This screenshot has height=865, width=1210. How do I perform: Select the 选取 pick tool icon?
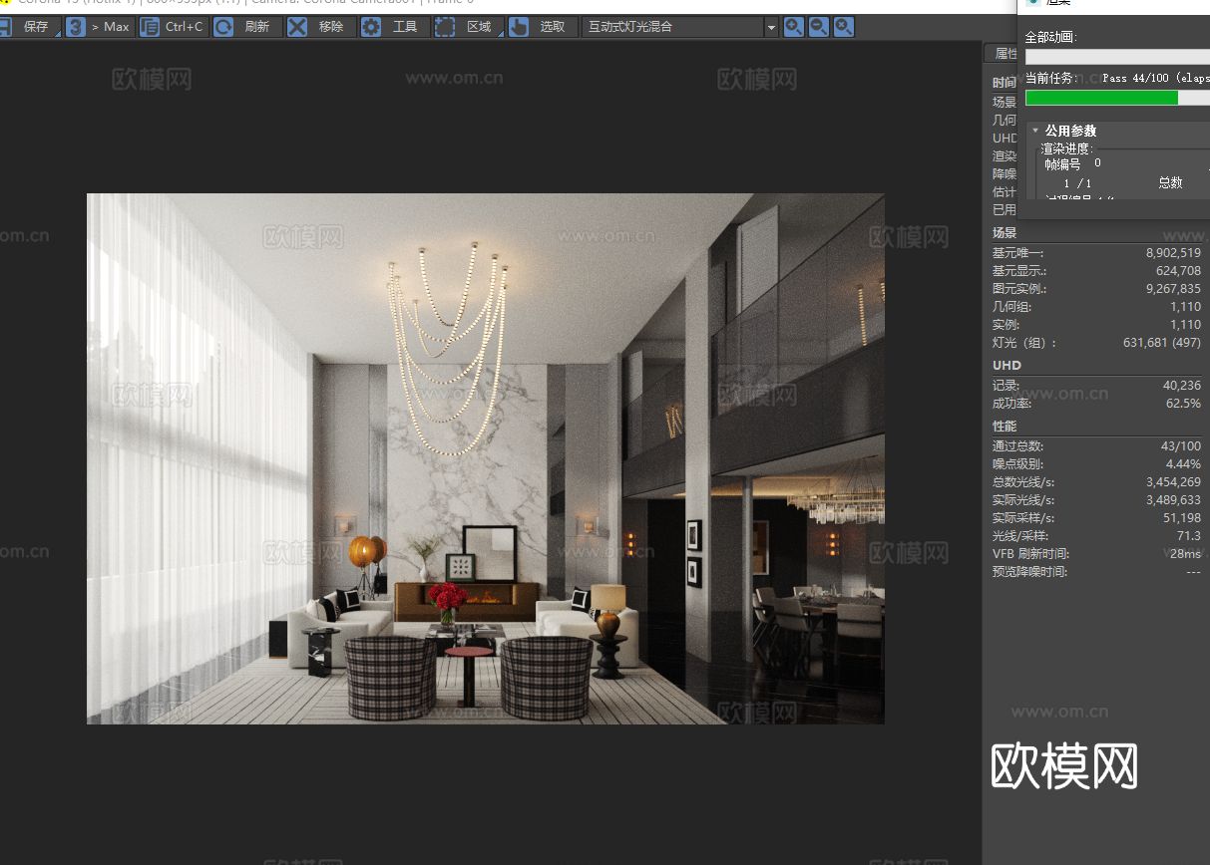(518, 27)
